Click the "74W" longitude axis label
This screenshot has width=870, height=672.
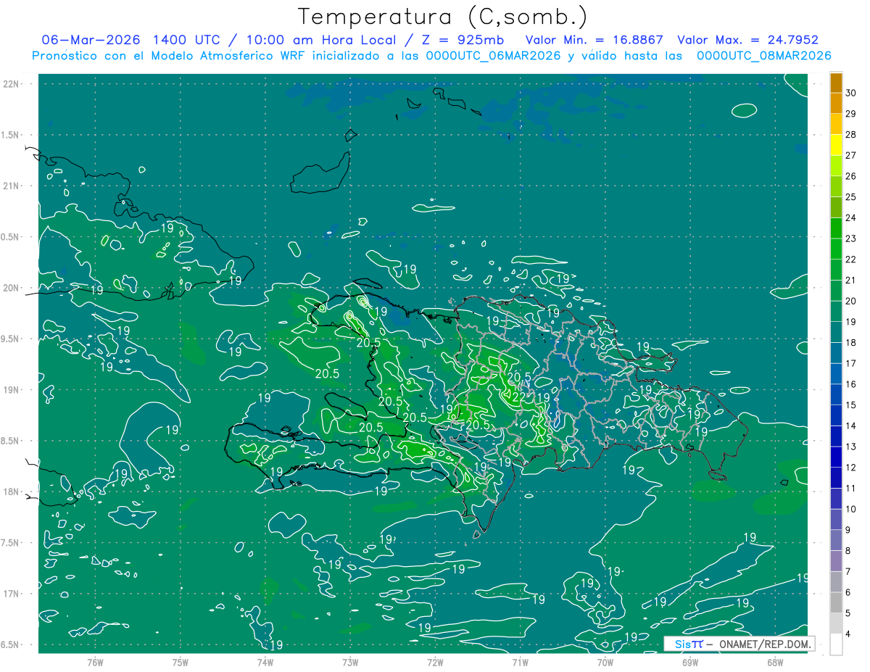point(265,662)
